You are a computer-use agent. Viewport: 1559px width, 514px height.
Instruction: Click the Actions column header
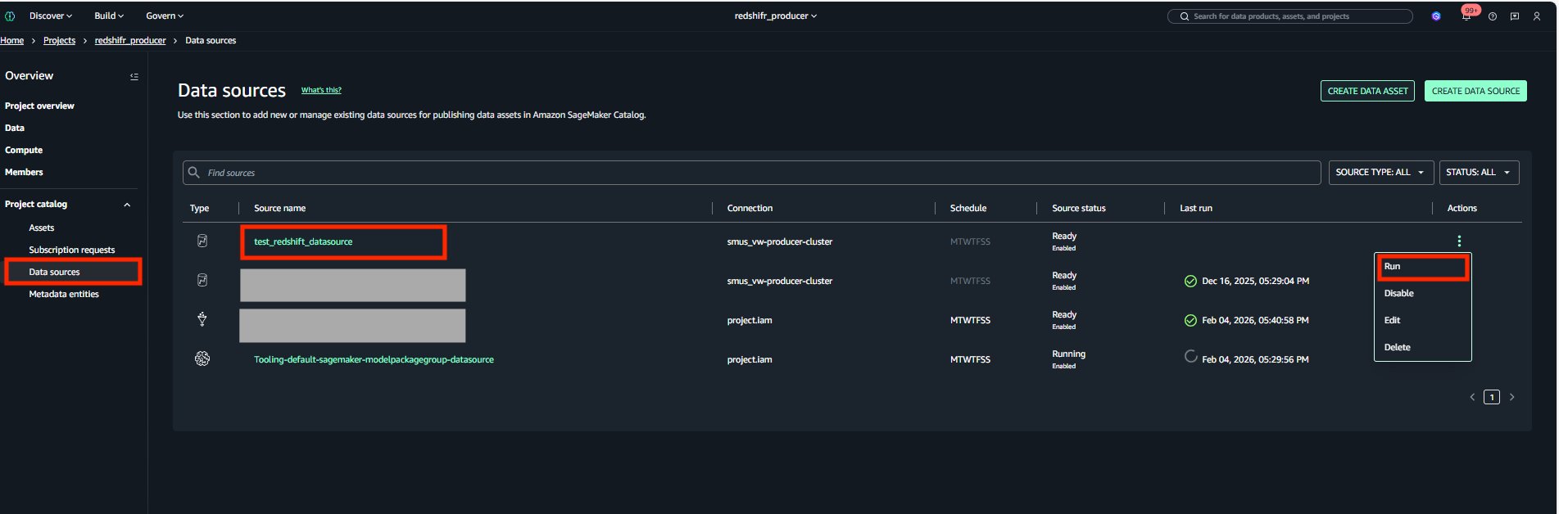coord(1462,208)
